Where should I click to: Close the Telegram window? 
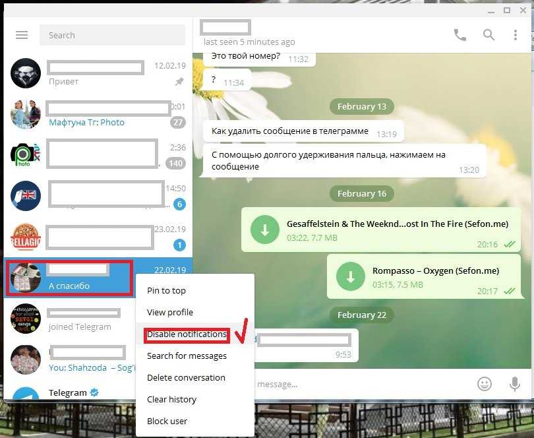(x=523, y=11)
